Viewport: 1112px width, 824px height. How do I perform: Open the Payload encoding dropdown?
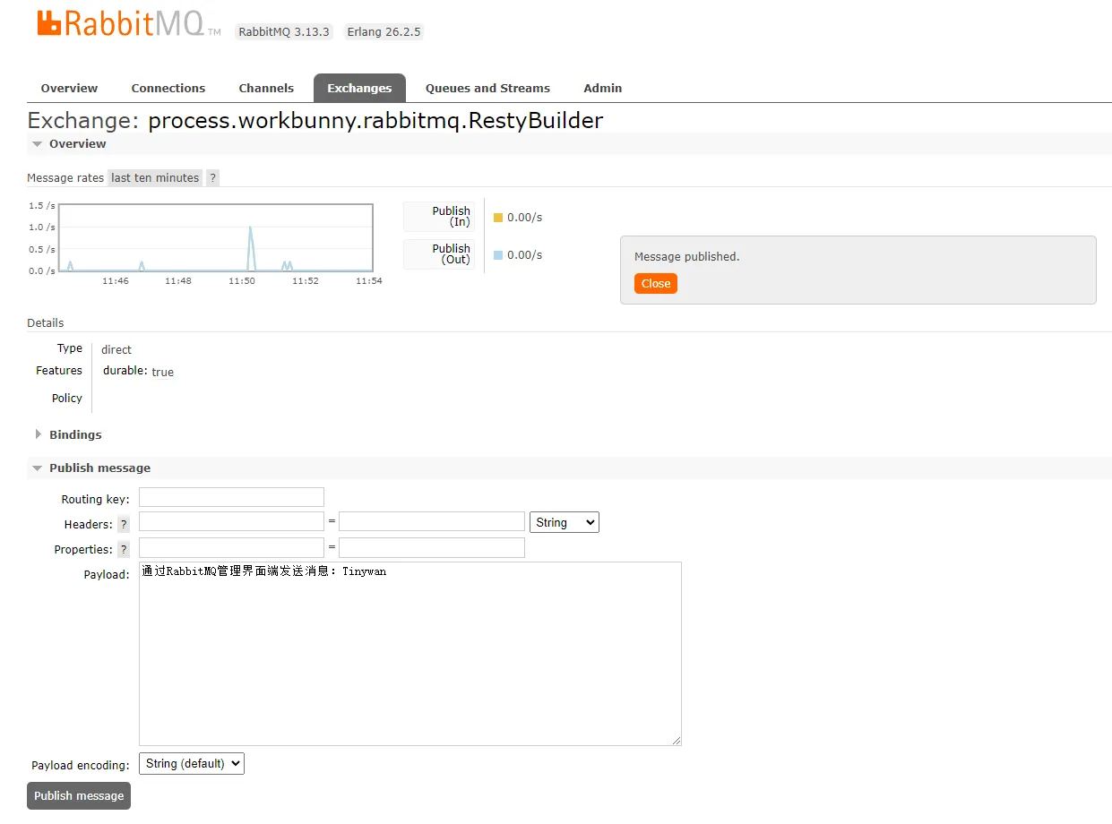pyautogui.click(x=192, y=763)
